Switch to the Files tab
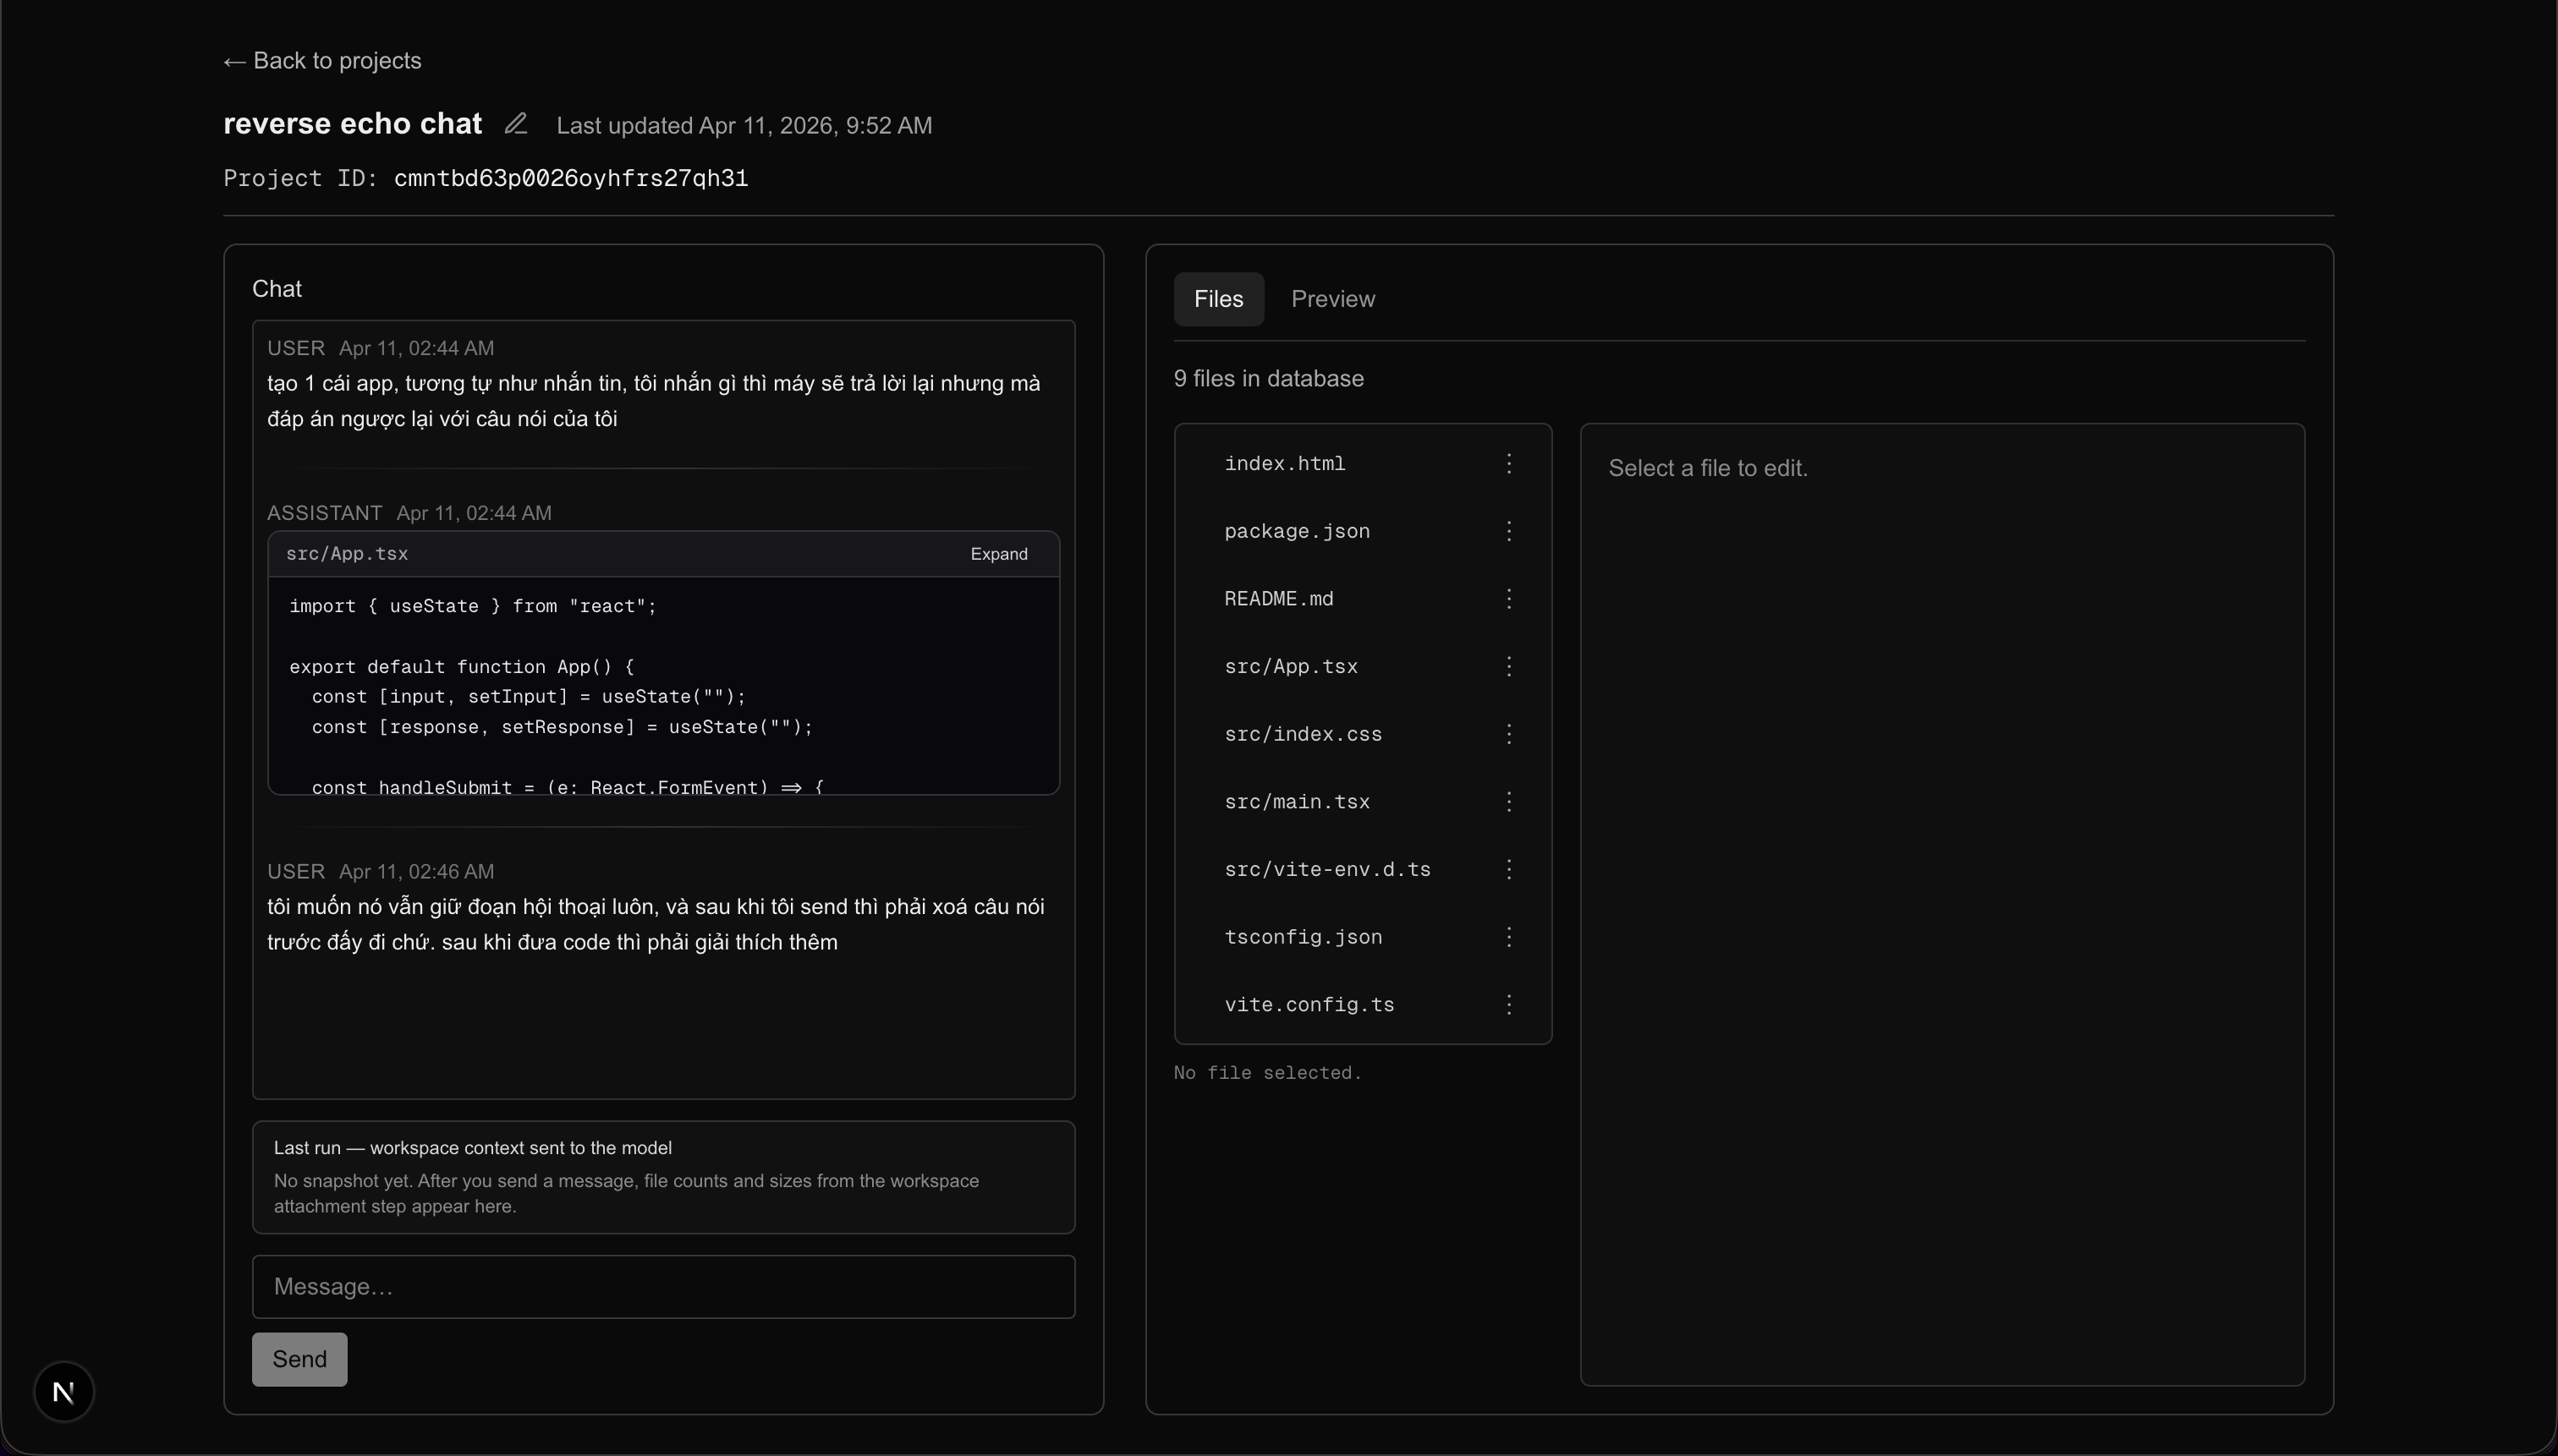Screen dimensions: 2558x1456 (1217, 298)
